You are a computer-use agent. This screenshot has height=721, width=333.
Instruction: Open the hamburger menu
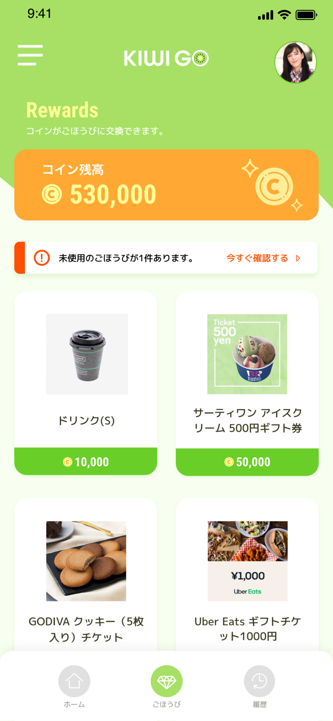[x=30, y=55]
